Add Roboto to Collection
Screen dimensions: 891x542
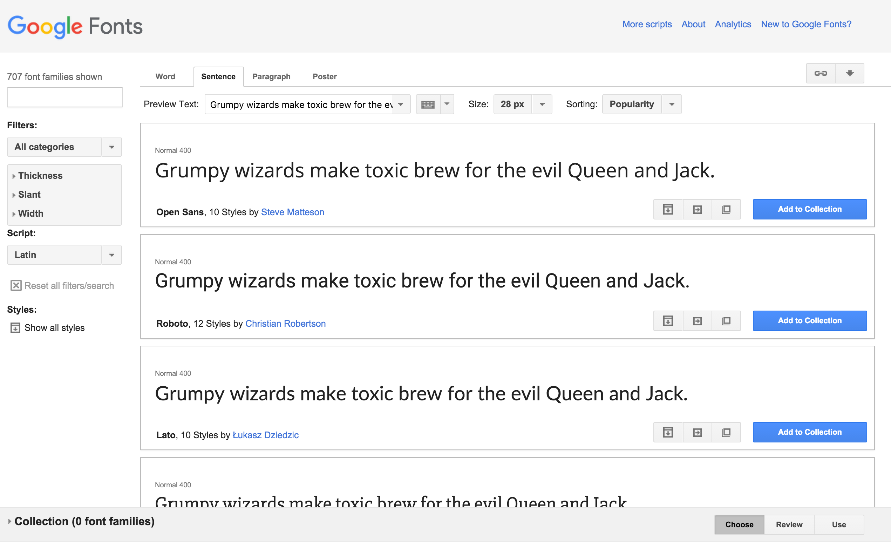click(809, 321)
